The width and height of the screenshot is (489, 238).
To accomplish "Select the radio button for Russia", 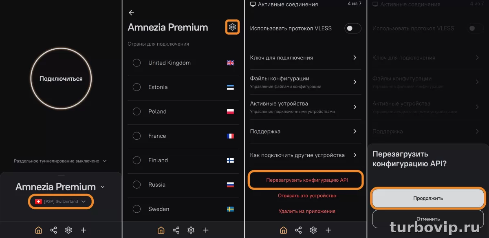I will coord(137,185).
